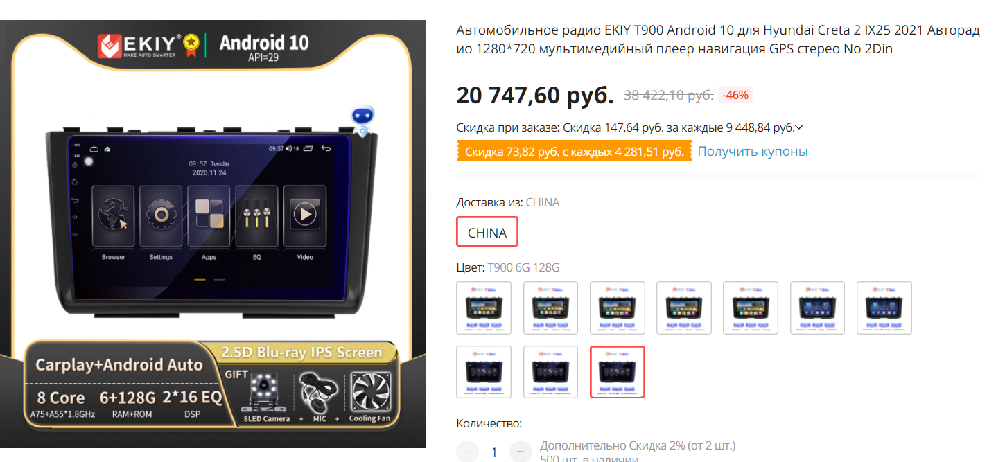The width and height of the screenshot is (1005, 462).
Task: Select CHINA shipping origin option
Action: coord(487,232)
